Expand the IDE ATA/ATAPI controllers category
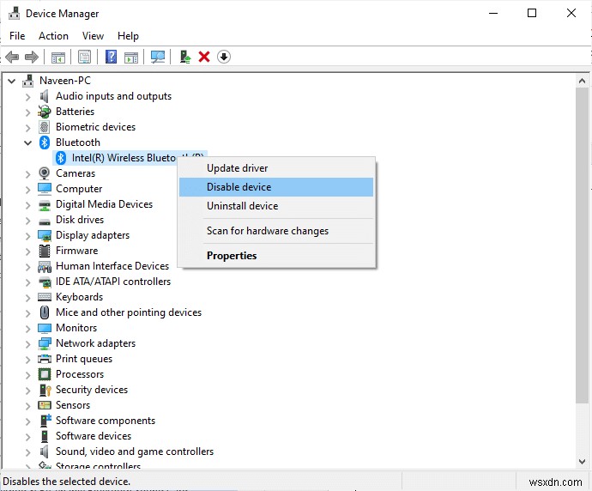Image resolution: width=592 pixels, height=491 pixels. pos(28,282)
